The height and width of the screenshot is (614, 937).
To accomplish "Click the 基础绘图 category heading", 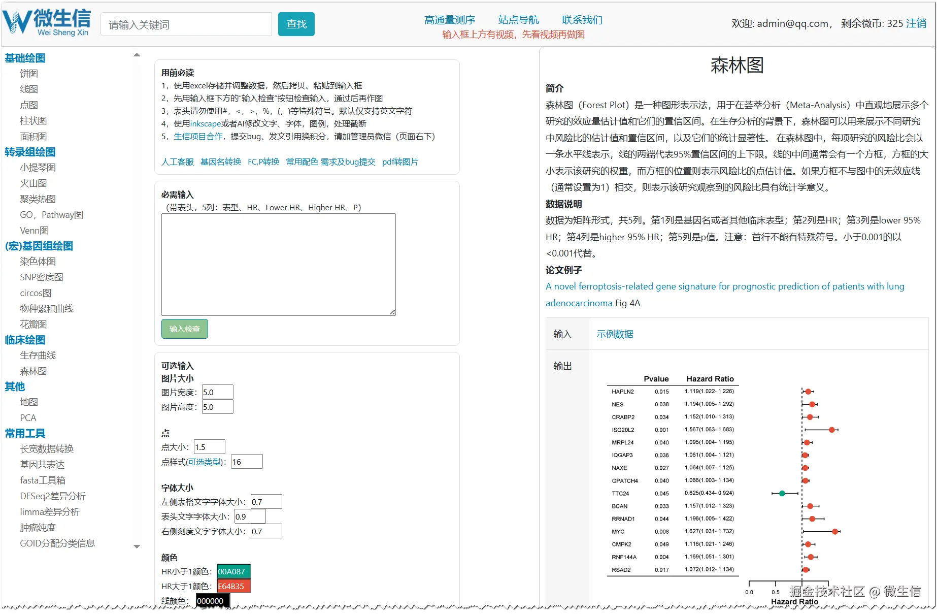I will pos(25,58).
